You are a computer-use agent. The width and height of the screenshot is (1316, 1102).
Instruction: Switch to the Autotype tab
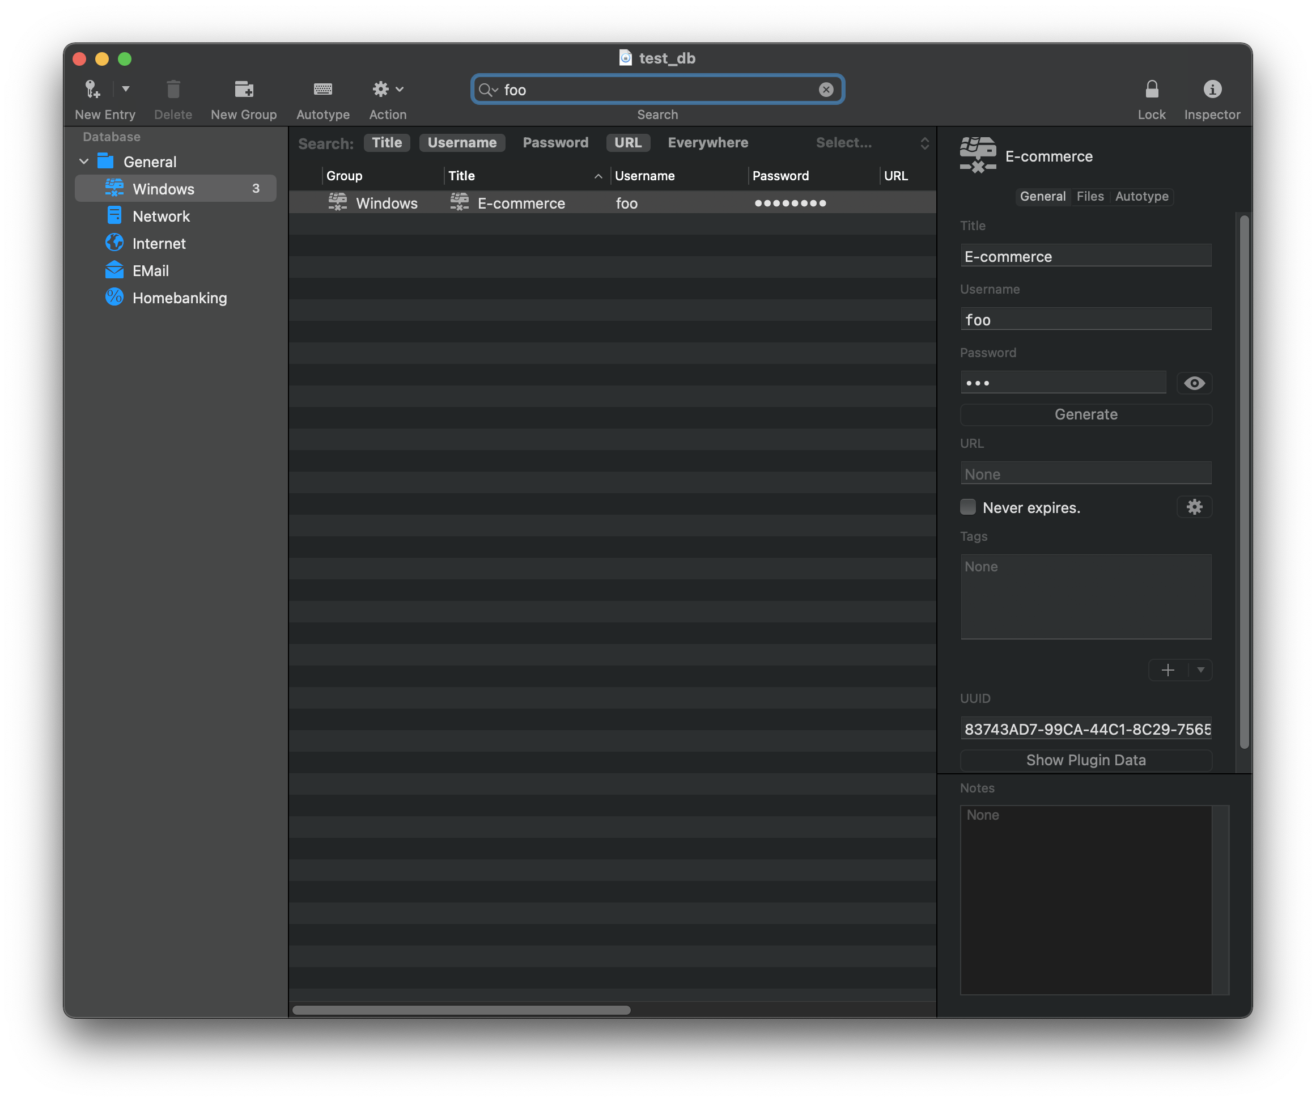1141,196
